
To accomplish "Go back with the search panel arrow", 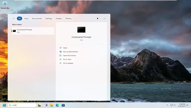I will 14,18.
